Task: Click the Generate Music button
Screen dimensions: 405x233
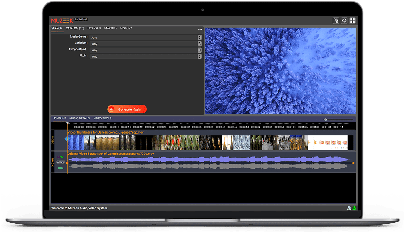Action: point(127,109)
